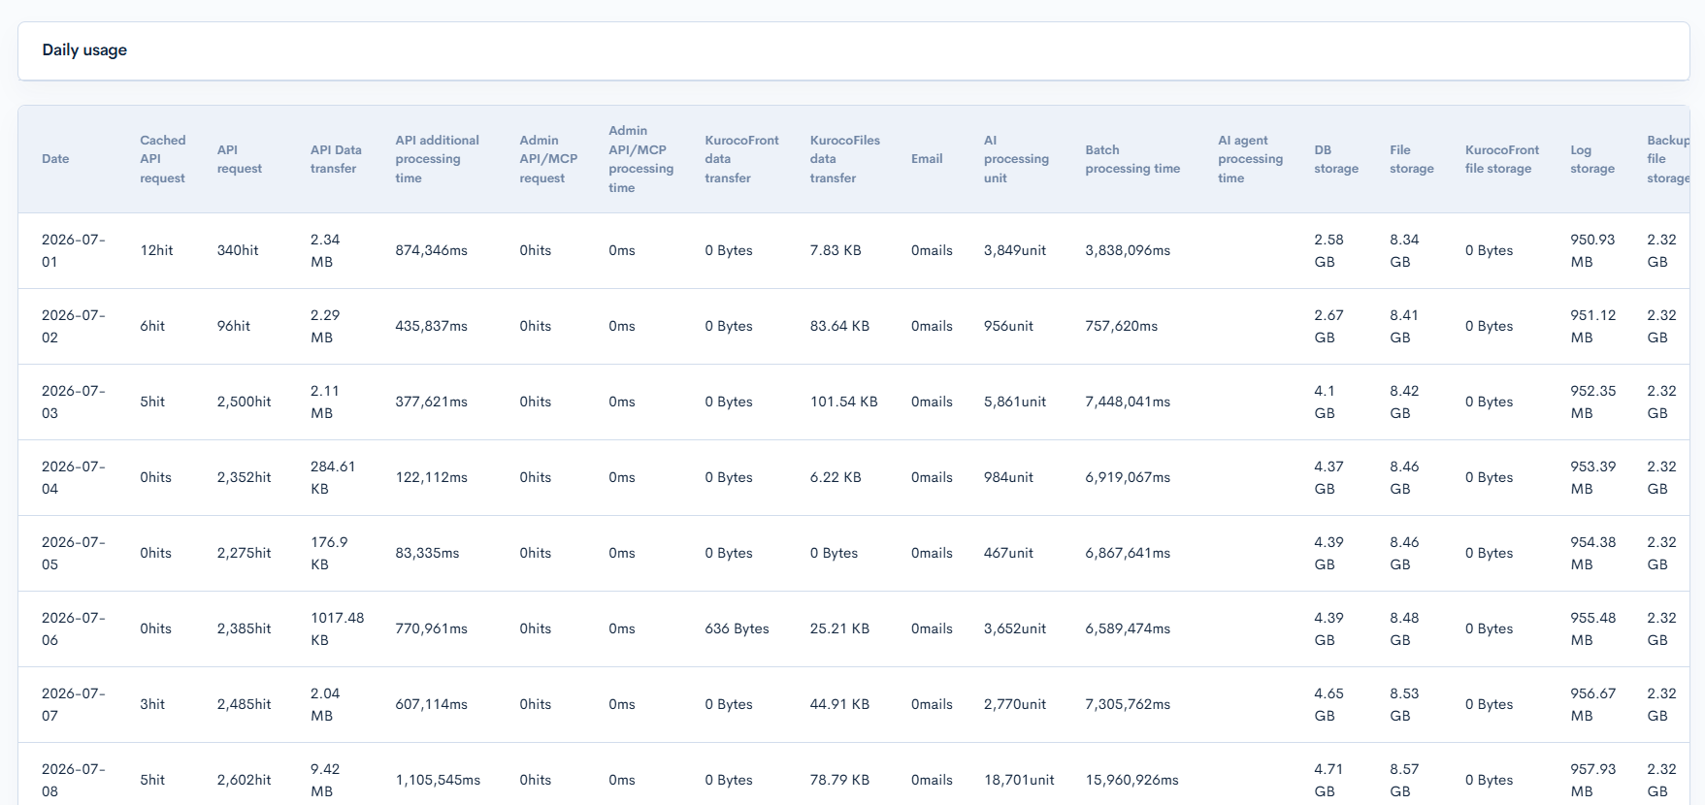Click the 377,621ms processing time value
1705x805 pixels.
[x=431, y=402]
